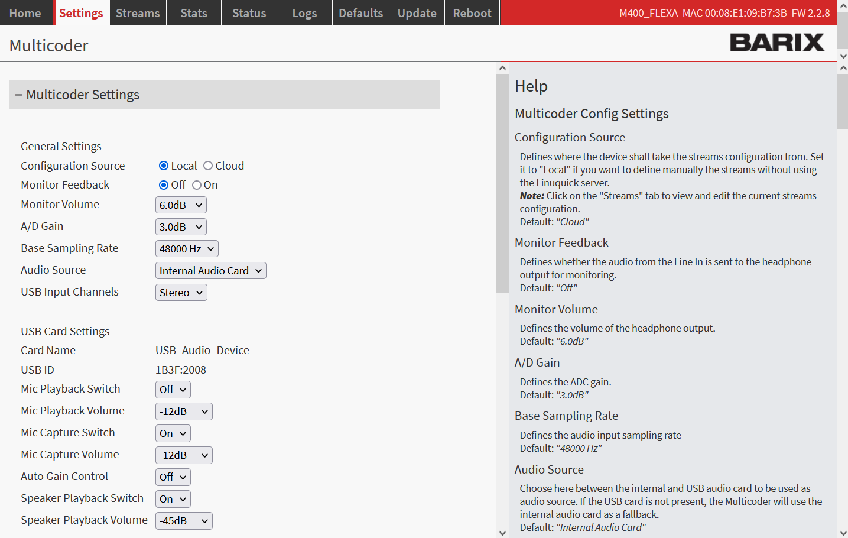This screenshot has width=848, height=538.
Task: Select Local configuration source radio
Action: [x=164, y=166]
